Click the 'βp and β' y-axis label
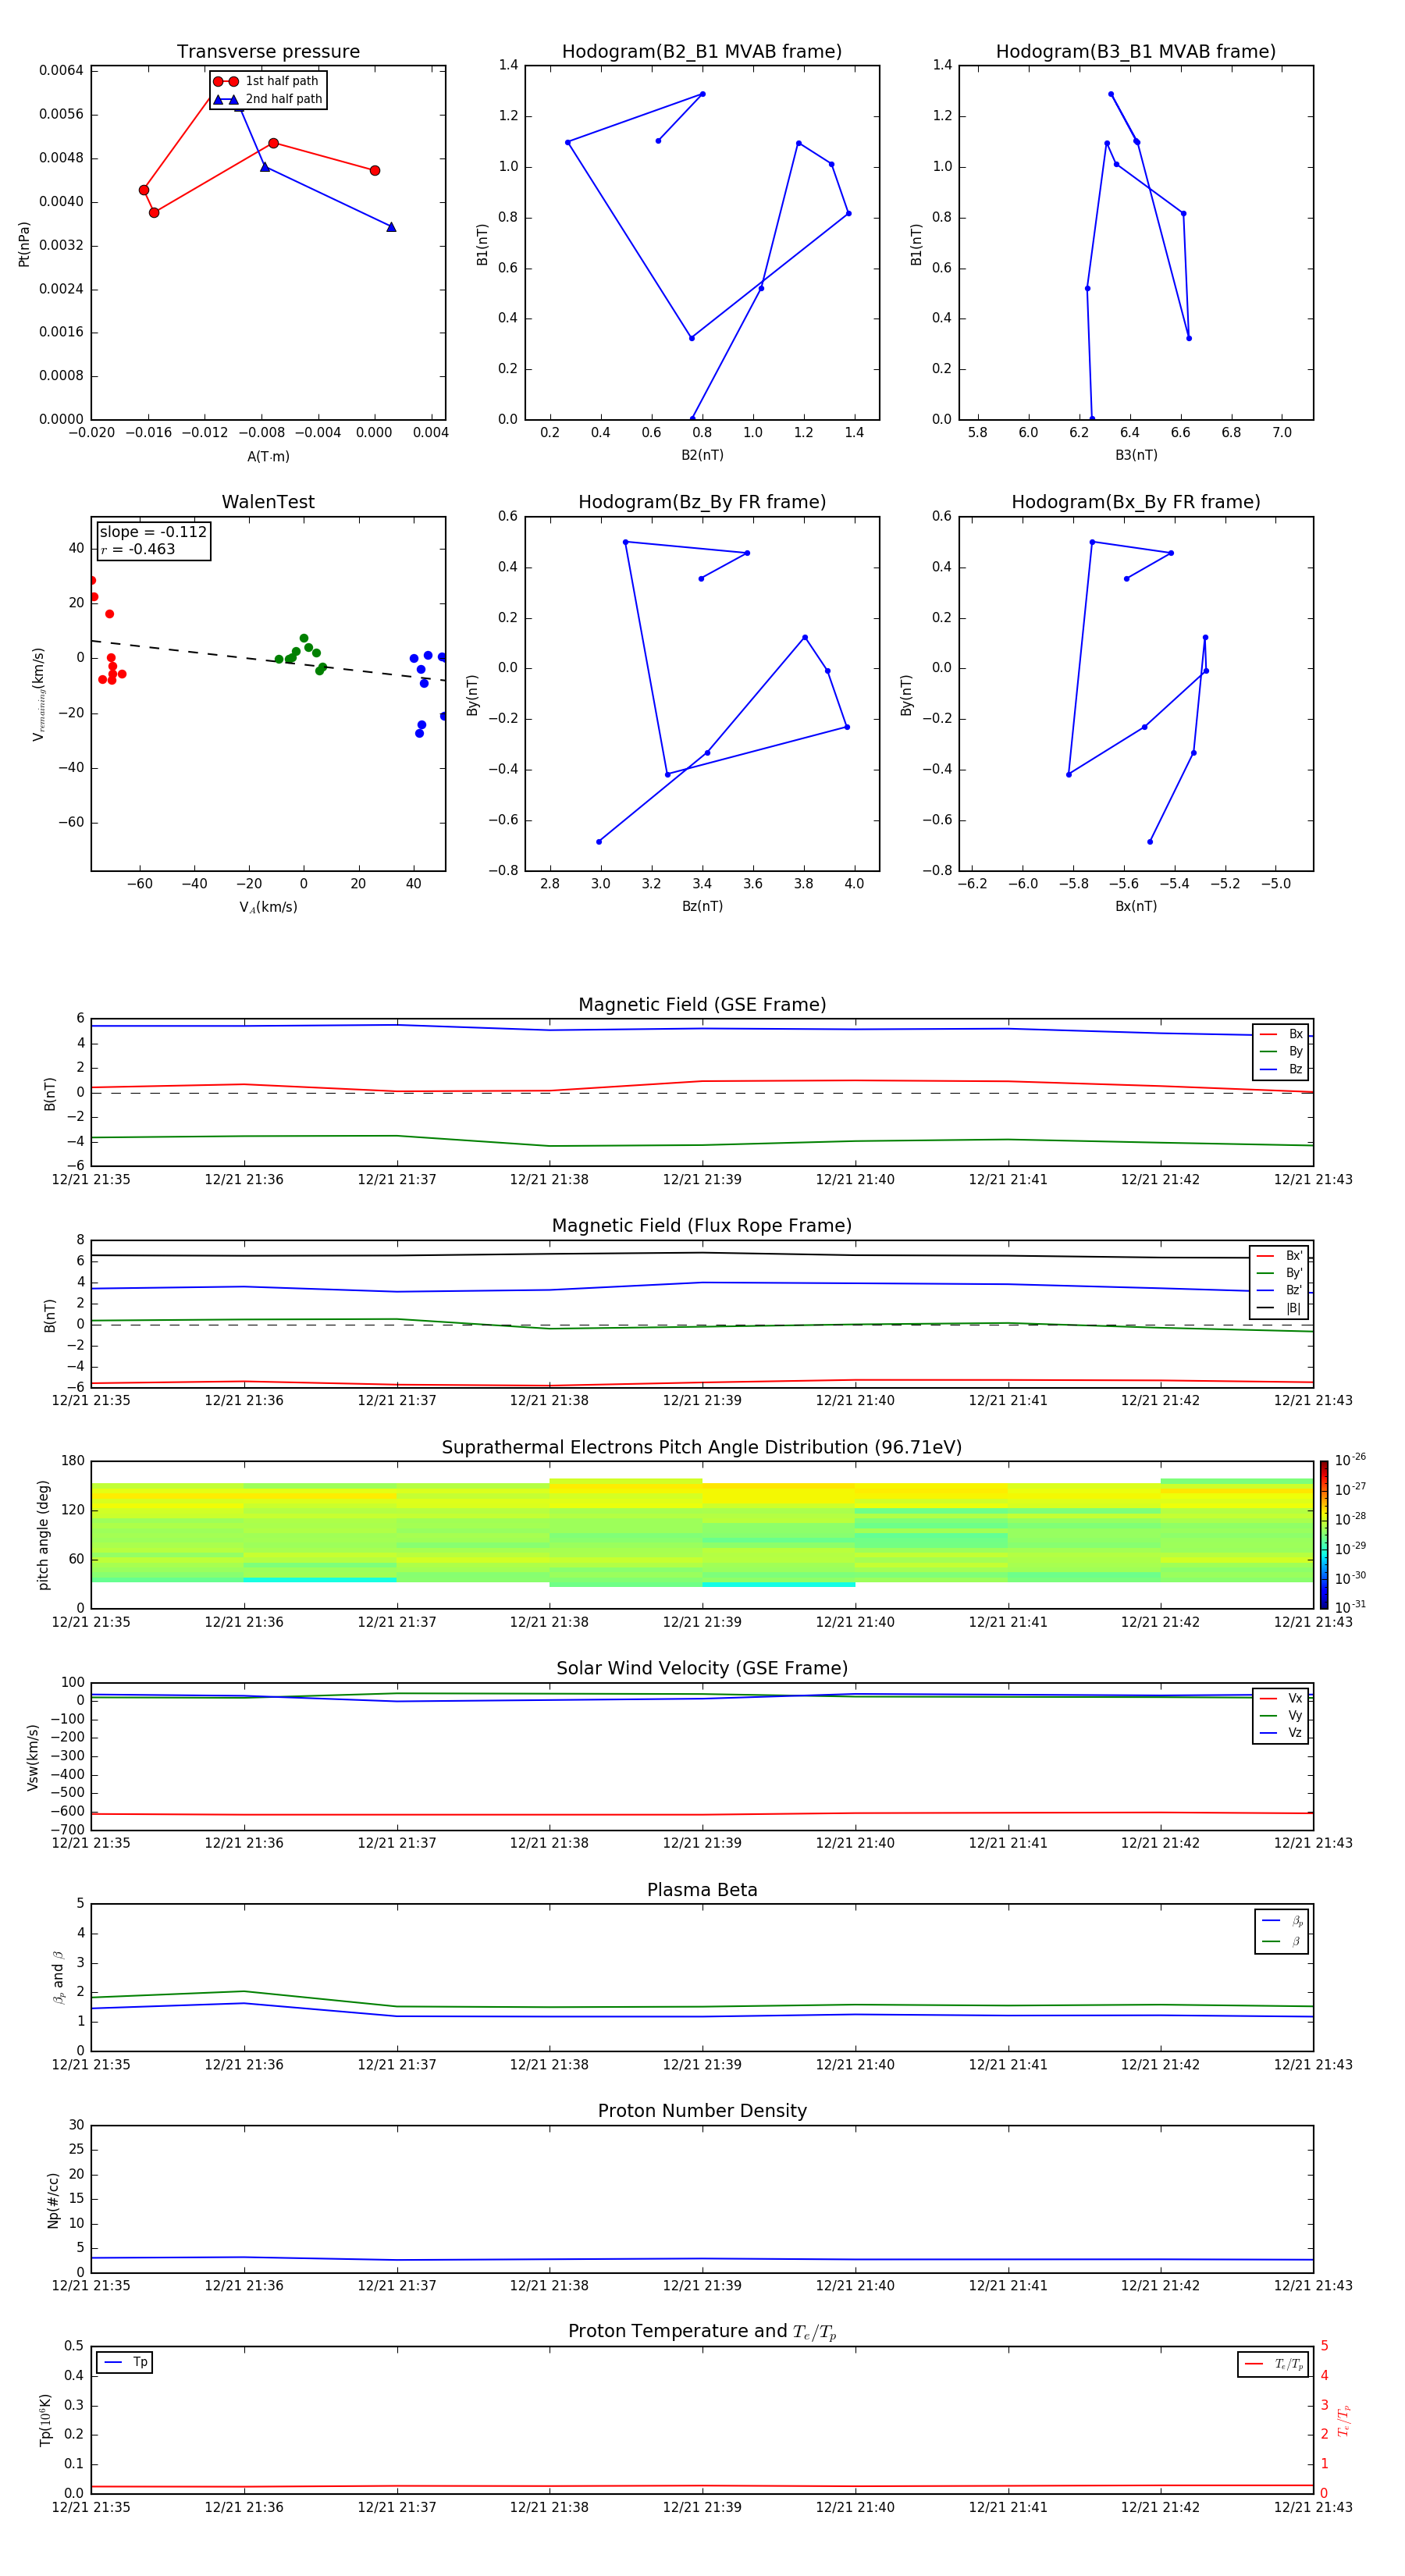The image size is (1405, 2576). point(58,1978)
